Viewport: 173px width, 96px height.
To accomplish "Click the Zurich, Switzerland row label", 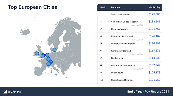I will click(x=120, y=14).
